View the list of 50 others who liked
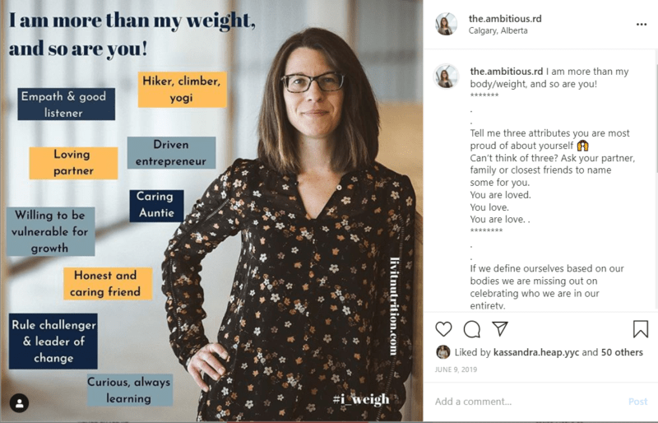This screenshot has height=423, width=658. tap(622, 352)
